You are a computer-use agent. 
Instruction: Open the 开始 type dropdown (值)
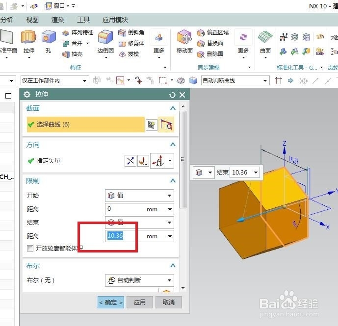coord(139,196)
